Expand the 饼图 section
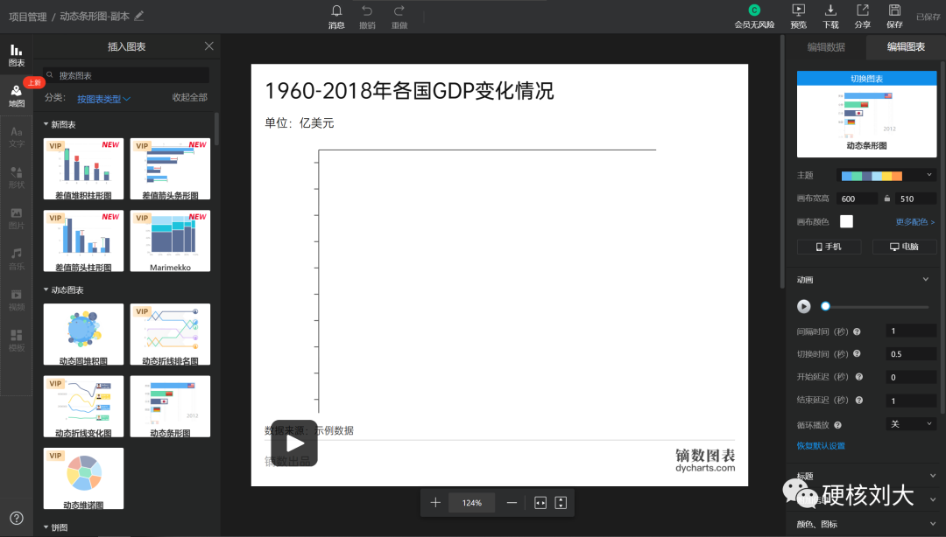 (55, 527)
